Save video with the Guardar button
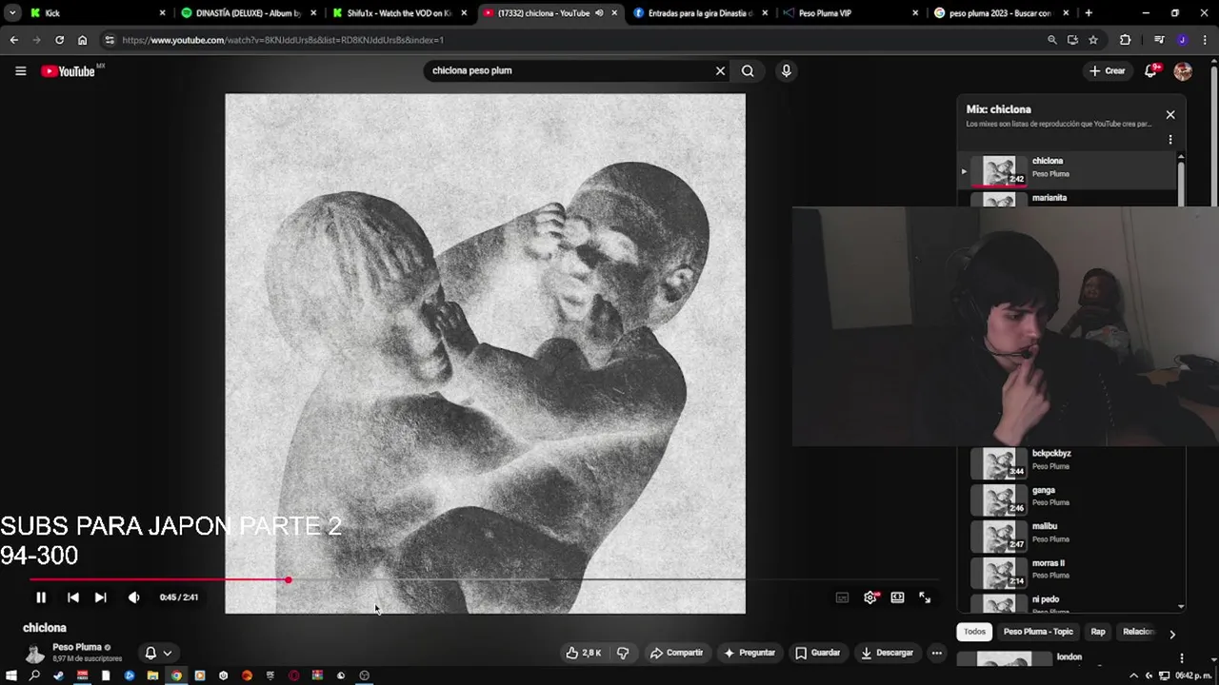The width and height of the screenshot is (1219, 685). [x=818, y=653]
